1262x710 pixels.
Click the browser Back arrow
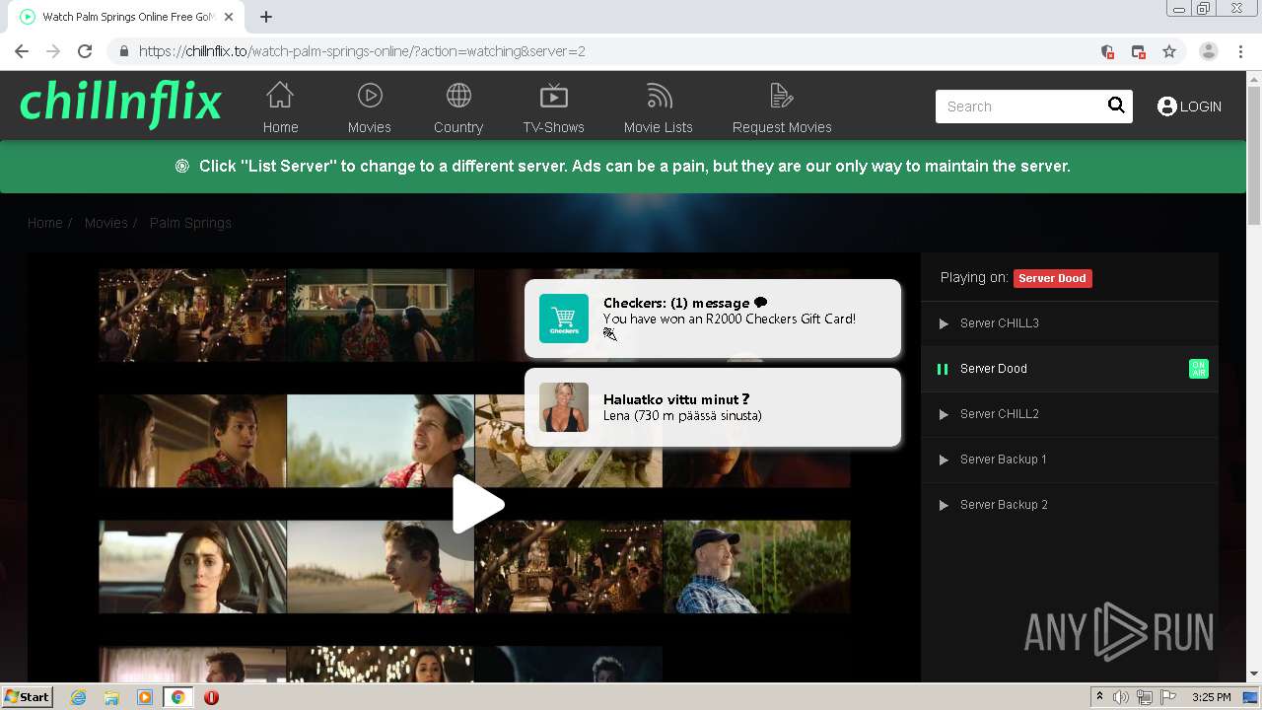[x=22, y=51]
